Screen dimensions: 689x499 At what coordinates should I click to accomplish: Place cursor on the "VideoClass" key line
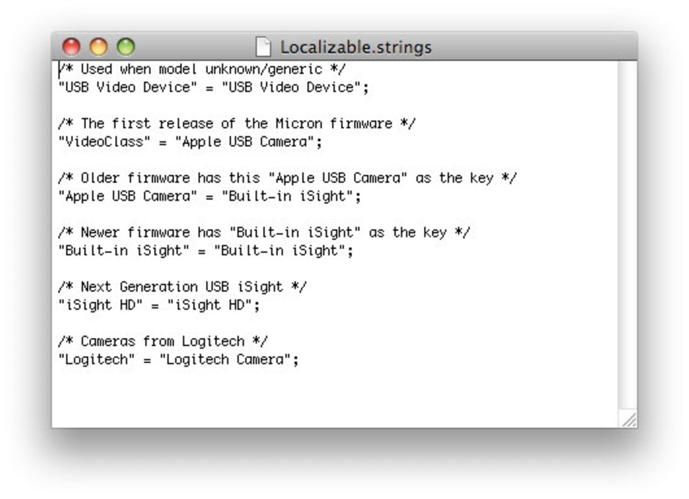[189, 142]
